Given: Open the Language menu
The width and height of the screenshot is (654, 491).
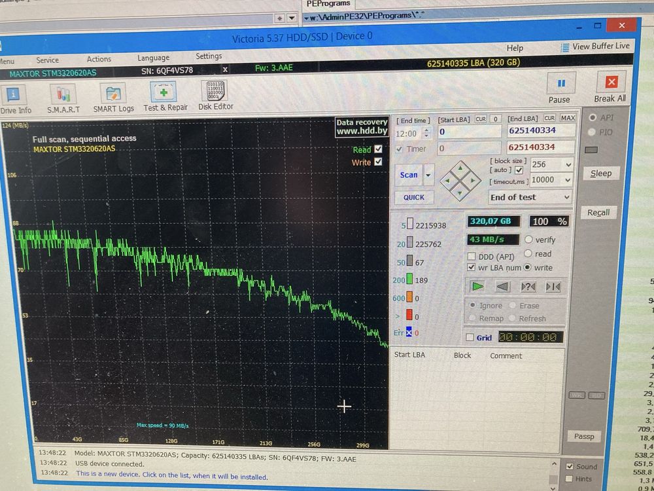Looking at the screenshot, I should [153, 58].
